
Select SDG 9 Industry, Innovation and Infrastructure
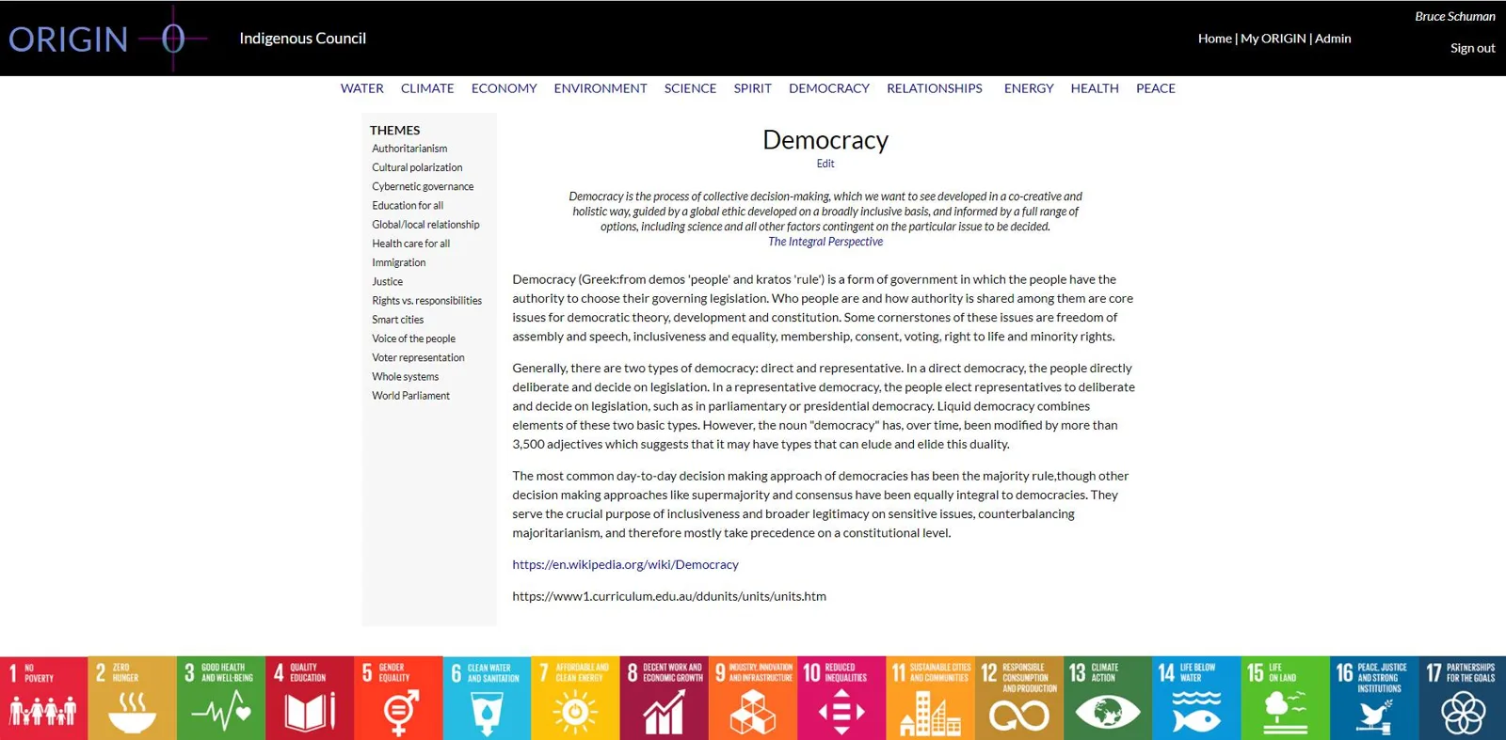pyautogui.click(x=753, y=698)
